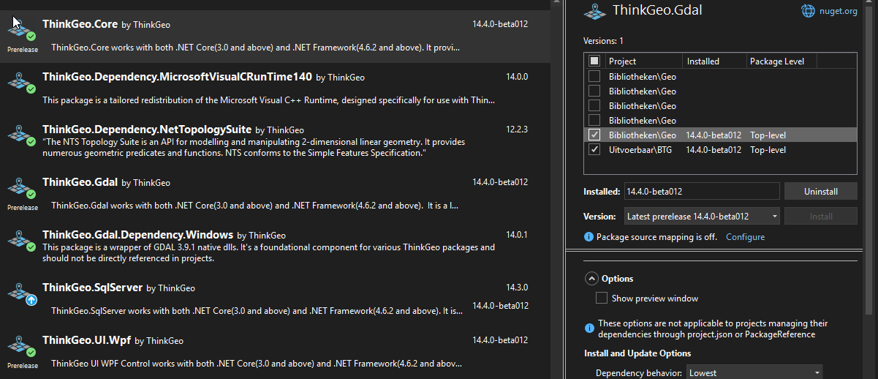Click the Installed version field
The height and width of the screenshot is (379, 878).
coord(702,191)
